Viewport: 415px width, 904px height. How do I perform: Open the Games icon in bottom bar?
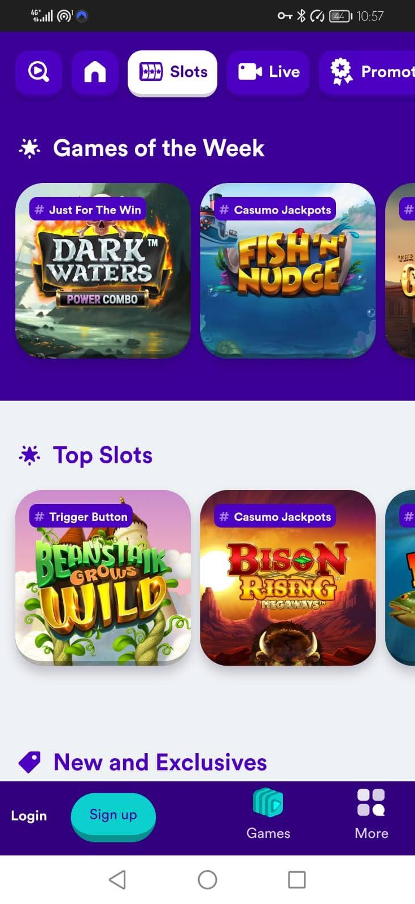point(268,814)
